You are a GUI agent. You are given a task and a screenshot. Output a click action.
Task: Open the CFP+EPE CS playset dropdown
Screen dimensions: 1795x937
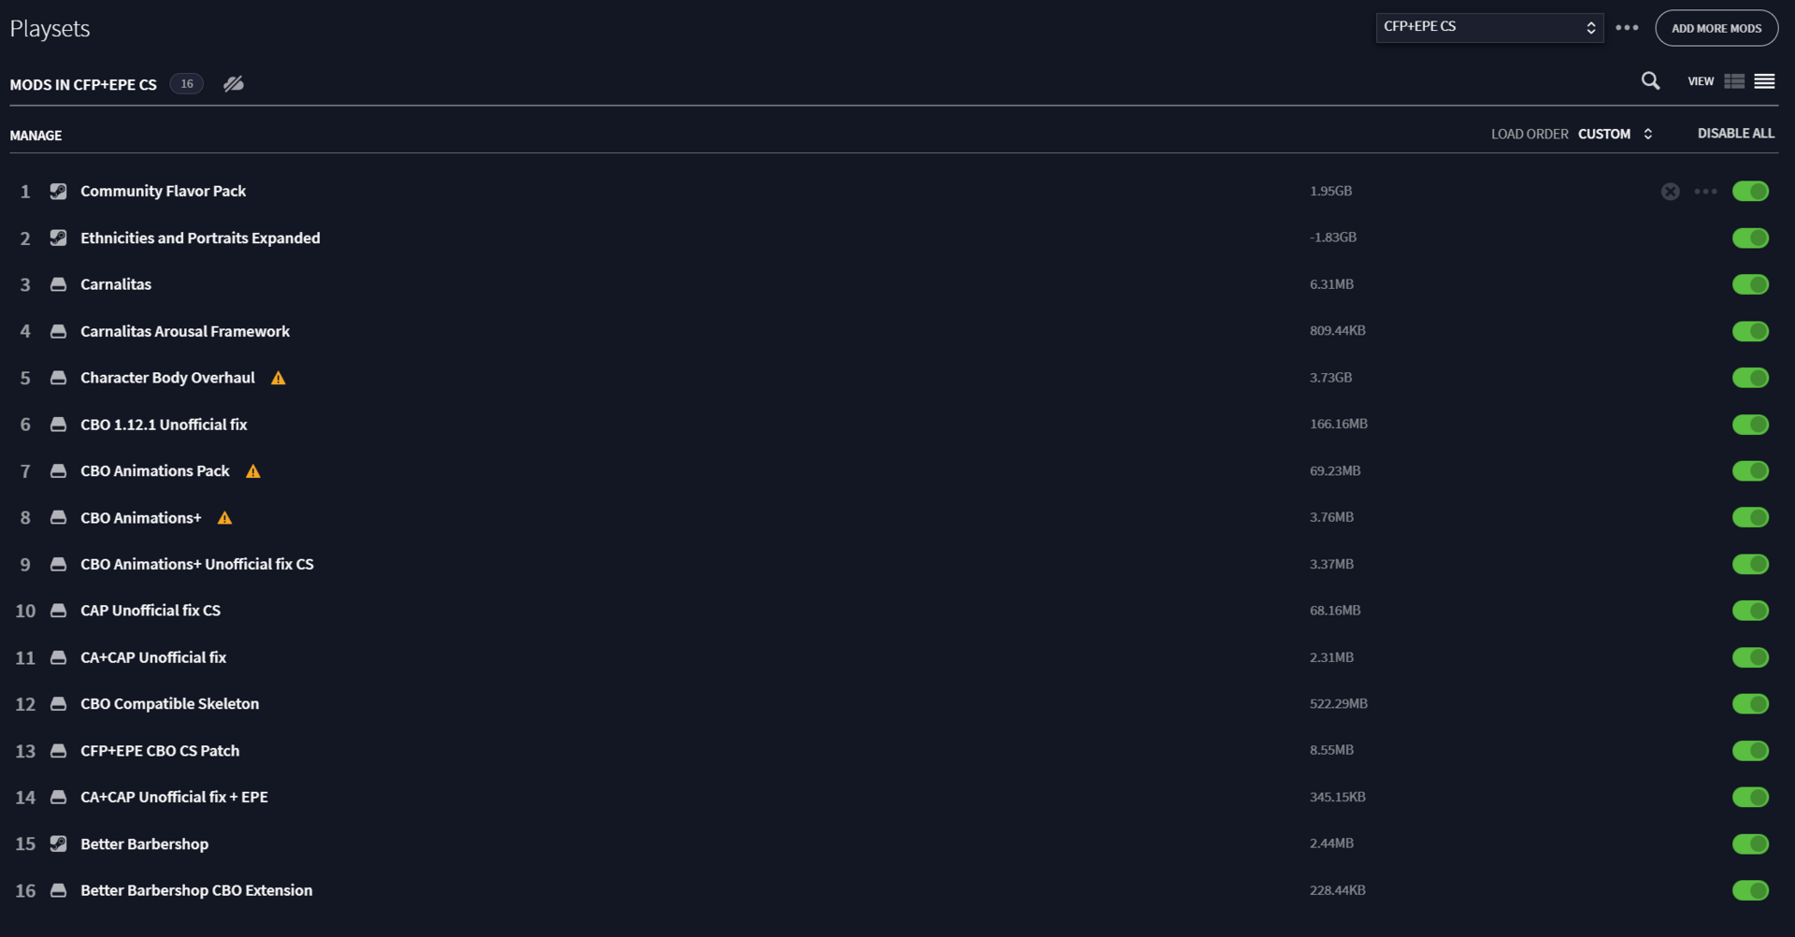1489,28
